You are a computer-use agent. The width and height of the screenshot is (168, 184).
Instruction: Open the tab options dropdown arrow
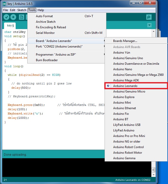click(149, 25)
